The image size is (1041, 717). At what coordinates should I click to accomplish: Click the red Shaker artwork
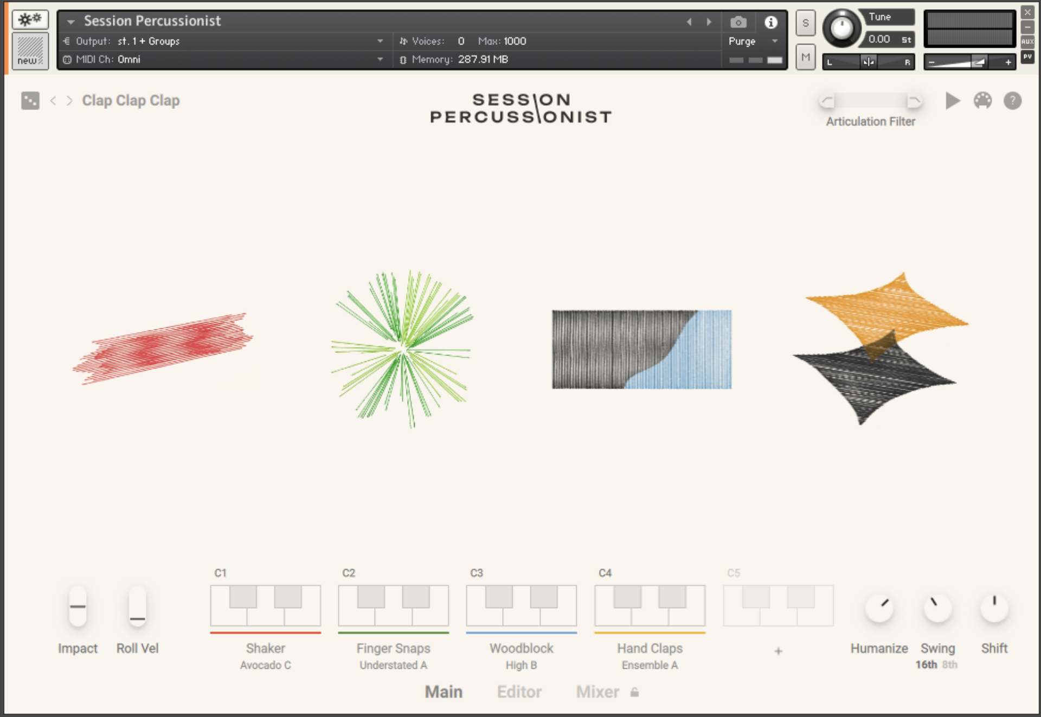tap(163, 348)
